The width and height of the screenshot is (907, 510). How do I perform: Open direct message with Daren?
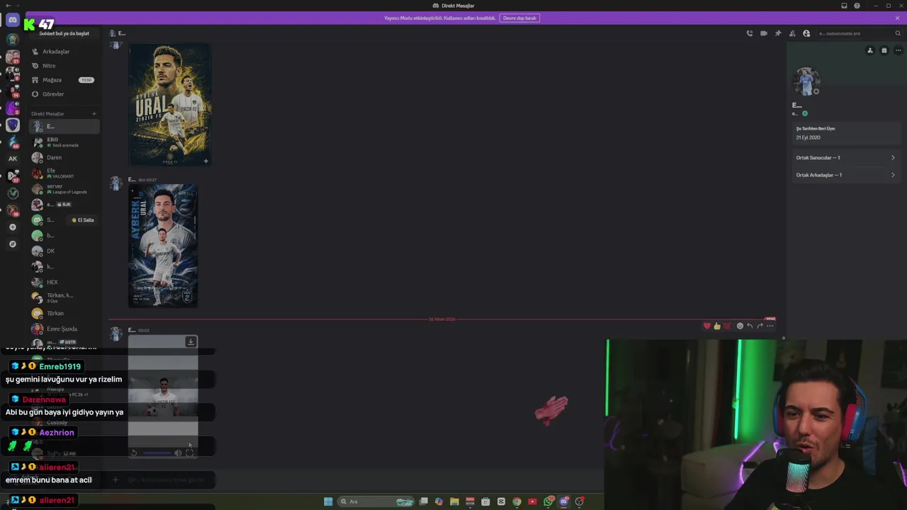[x=64, y=157]
